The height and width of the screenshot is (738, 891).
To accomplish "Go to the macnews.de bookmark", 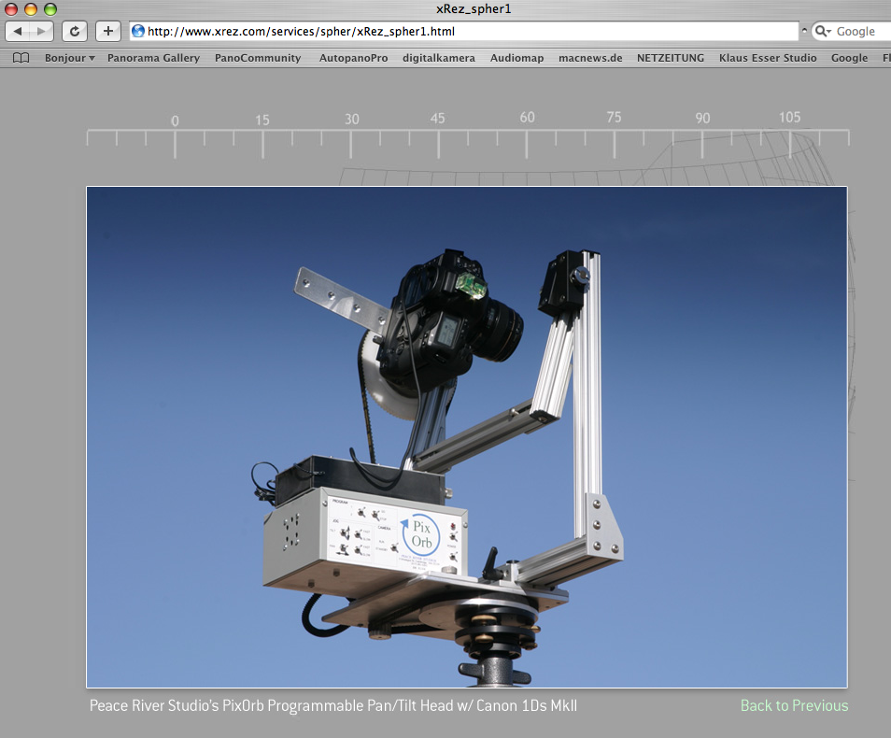I will (590, 58).
